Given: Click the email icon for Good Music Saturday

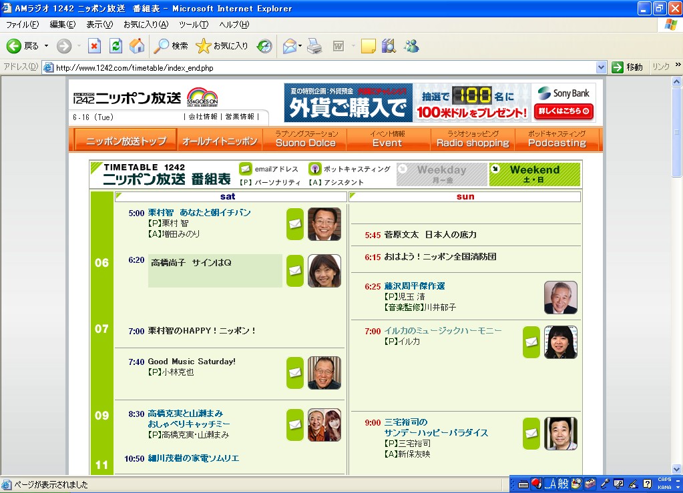Looking at the screenshot, I should (295, 373).
